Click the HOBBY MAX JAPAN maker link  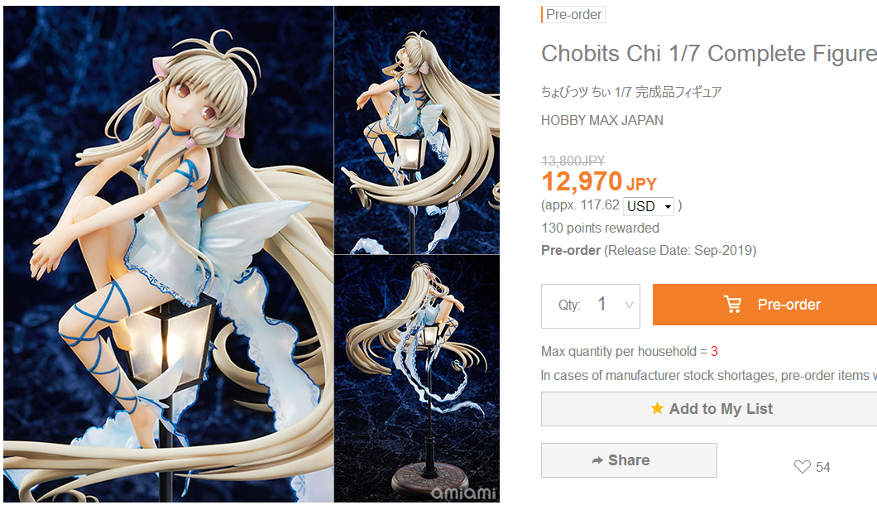(602, 120)
